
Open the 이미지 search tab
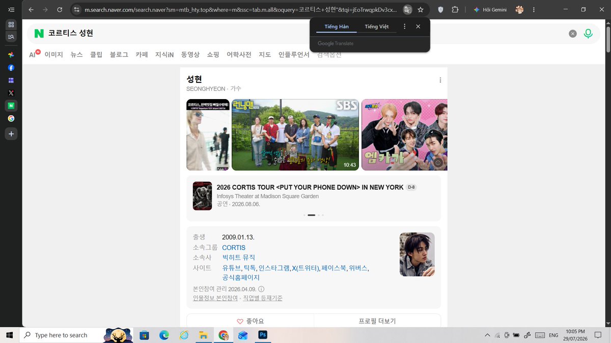coord(54,54)
